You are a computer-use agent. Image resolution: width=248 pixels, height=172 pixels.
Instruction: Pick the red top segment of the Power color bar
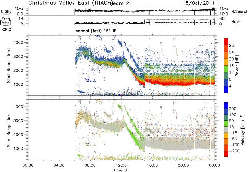[x=226, y=42]
